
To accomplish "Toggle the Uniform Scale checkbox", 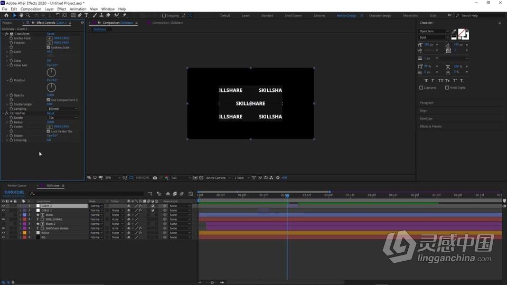I will (49, 47).
